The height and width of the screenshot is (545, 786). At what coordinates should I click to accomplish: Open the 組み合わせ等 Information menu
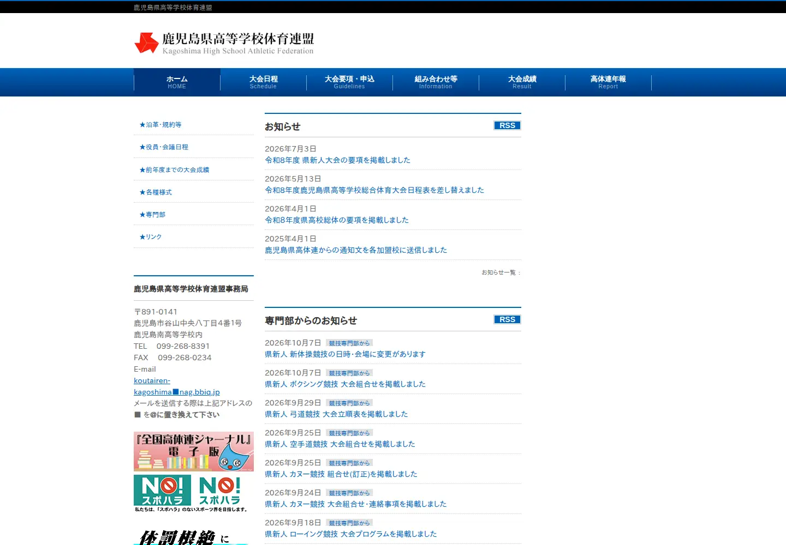click(x=436, y=82)
